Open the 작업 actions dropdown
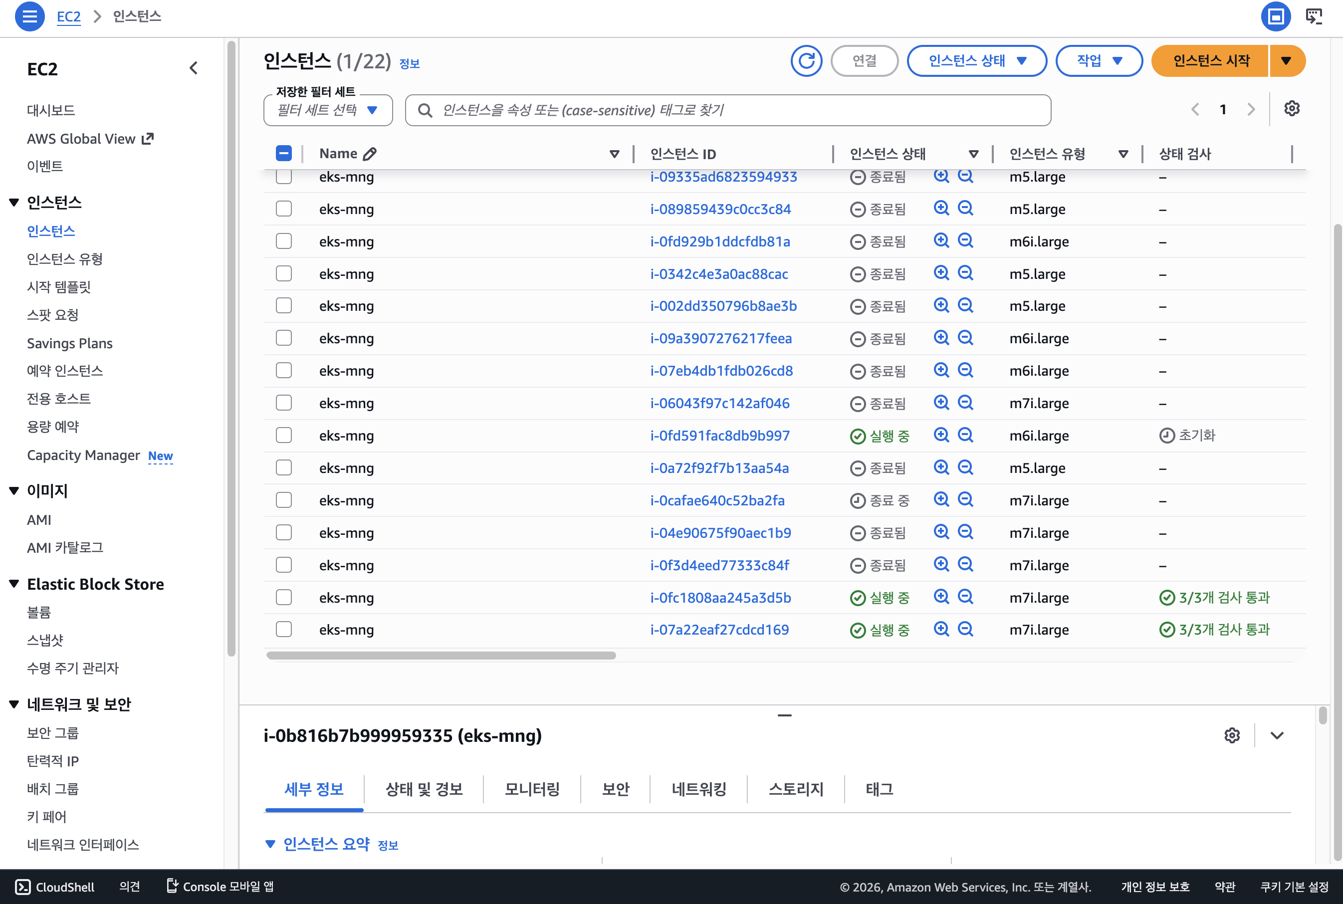This screenshot has height=904, width=1343. (1099, 60)
